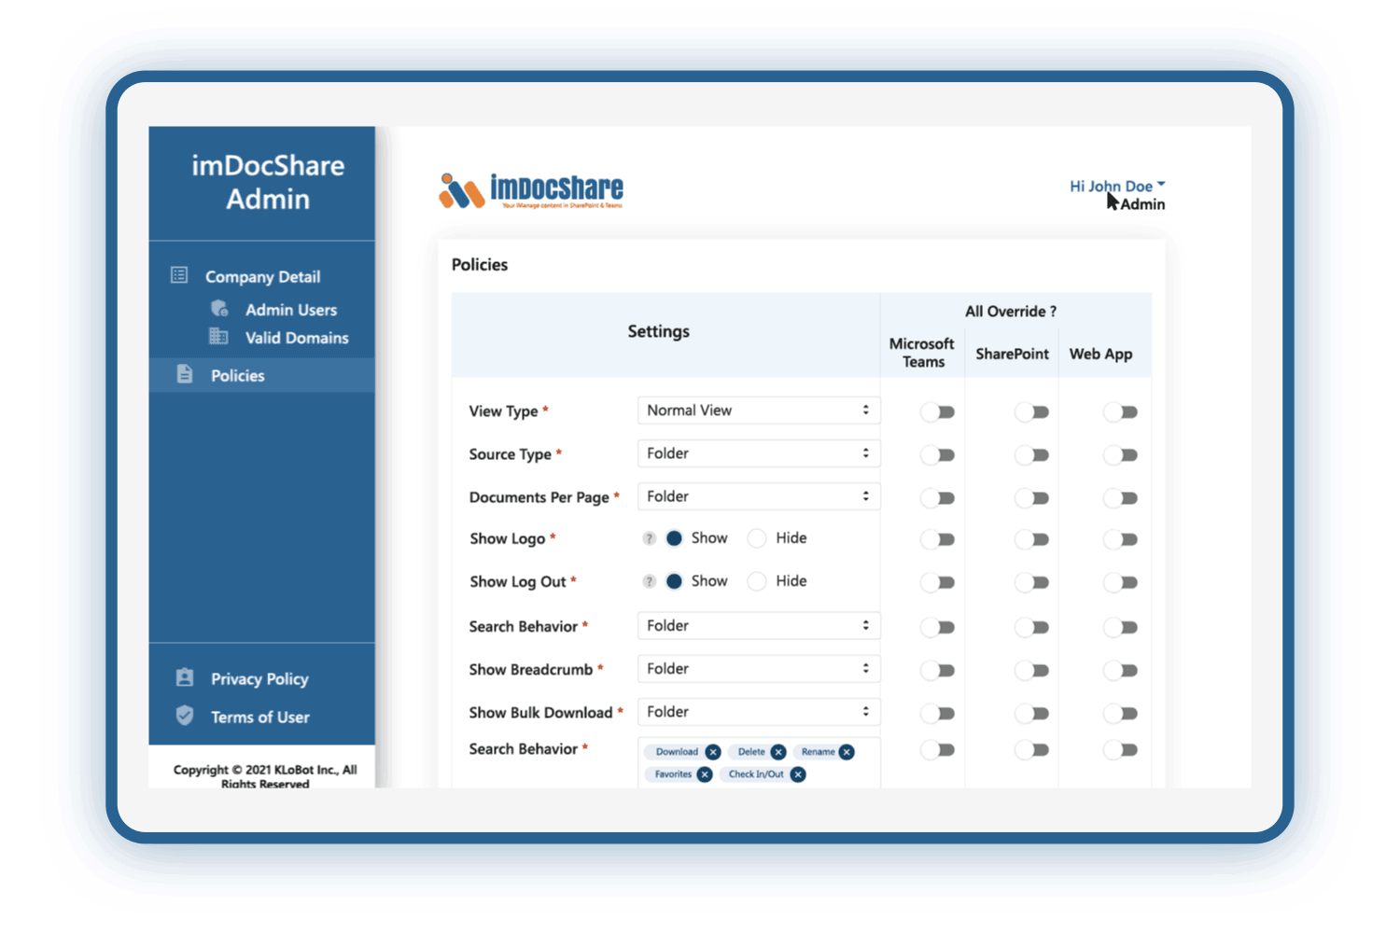Click the Terms of User shield icon
1400x933 pixels.
coord(185,716)
